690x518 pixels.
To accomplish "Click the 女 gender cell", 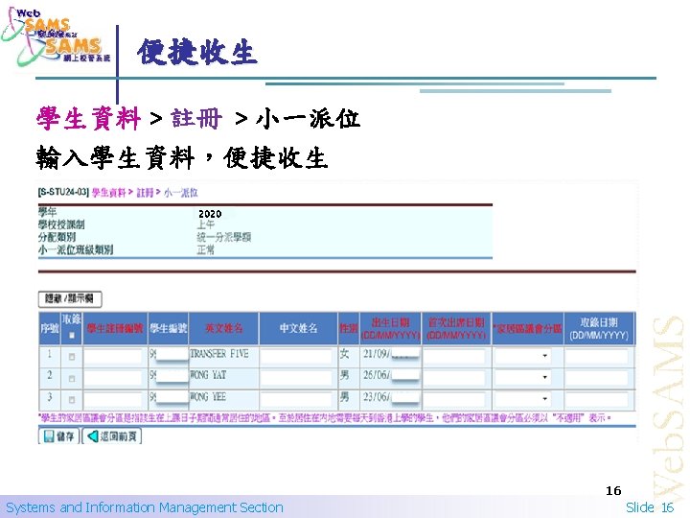I will click(x=344, y=354).
